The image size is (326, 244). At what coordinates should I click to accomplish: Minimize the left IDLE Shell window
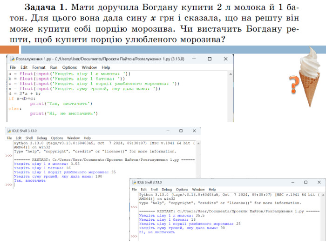168,131
